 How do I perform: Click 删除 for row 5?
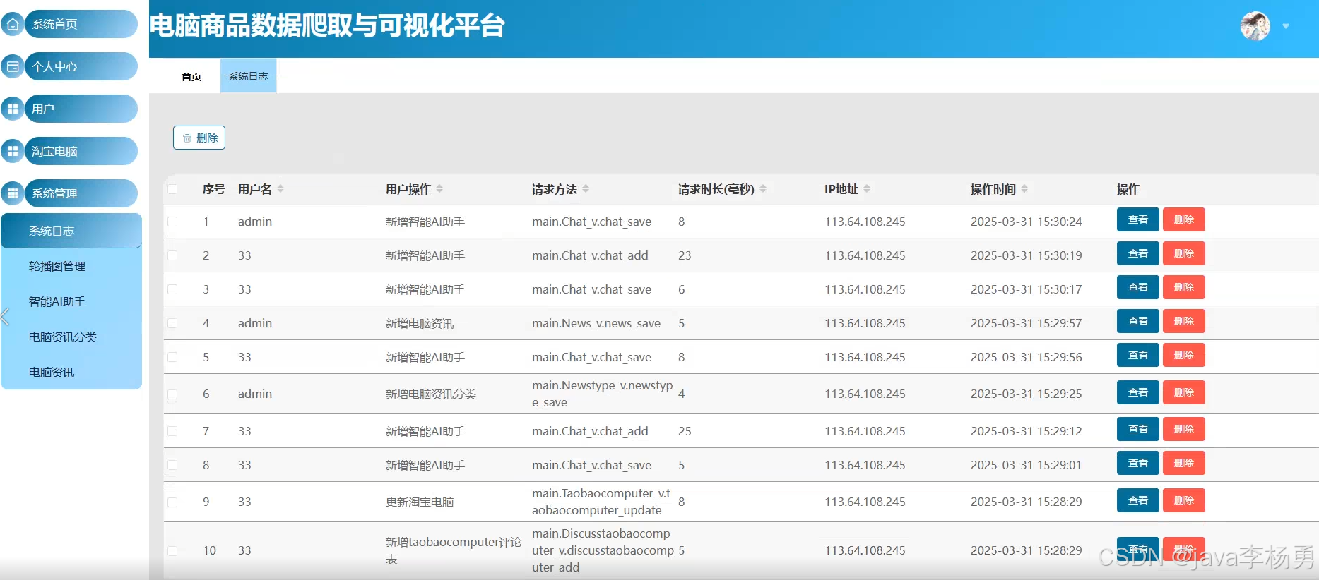[x=1183, y=355]
